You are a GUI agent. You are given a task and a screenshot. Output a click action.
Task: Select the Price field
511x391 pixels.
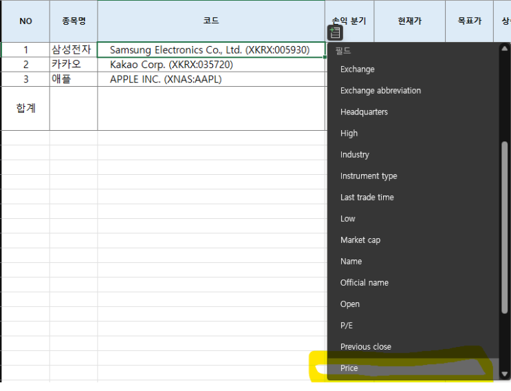413,368
